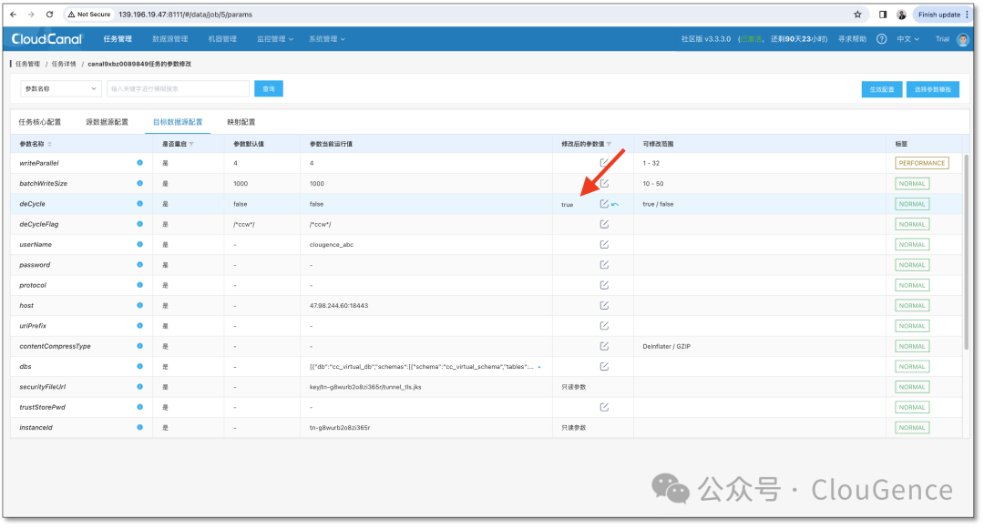Go to 任务详情 breadcrumb
984x529 pixels.
coord(64,64)
